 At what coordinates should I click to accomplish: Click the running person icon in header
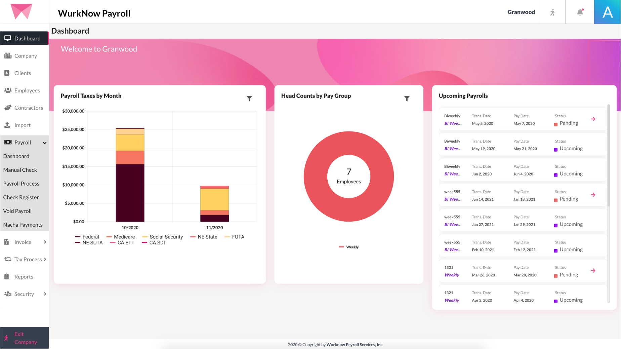pyautogui.click(x=552, y=12)
